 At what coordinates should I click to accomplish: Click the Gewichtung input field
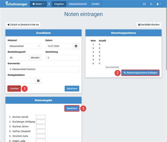(x=62, y=58)
